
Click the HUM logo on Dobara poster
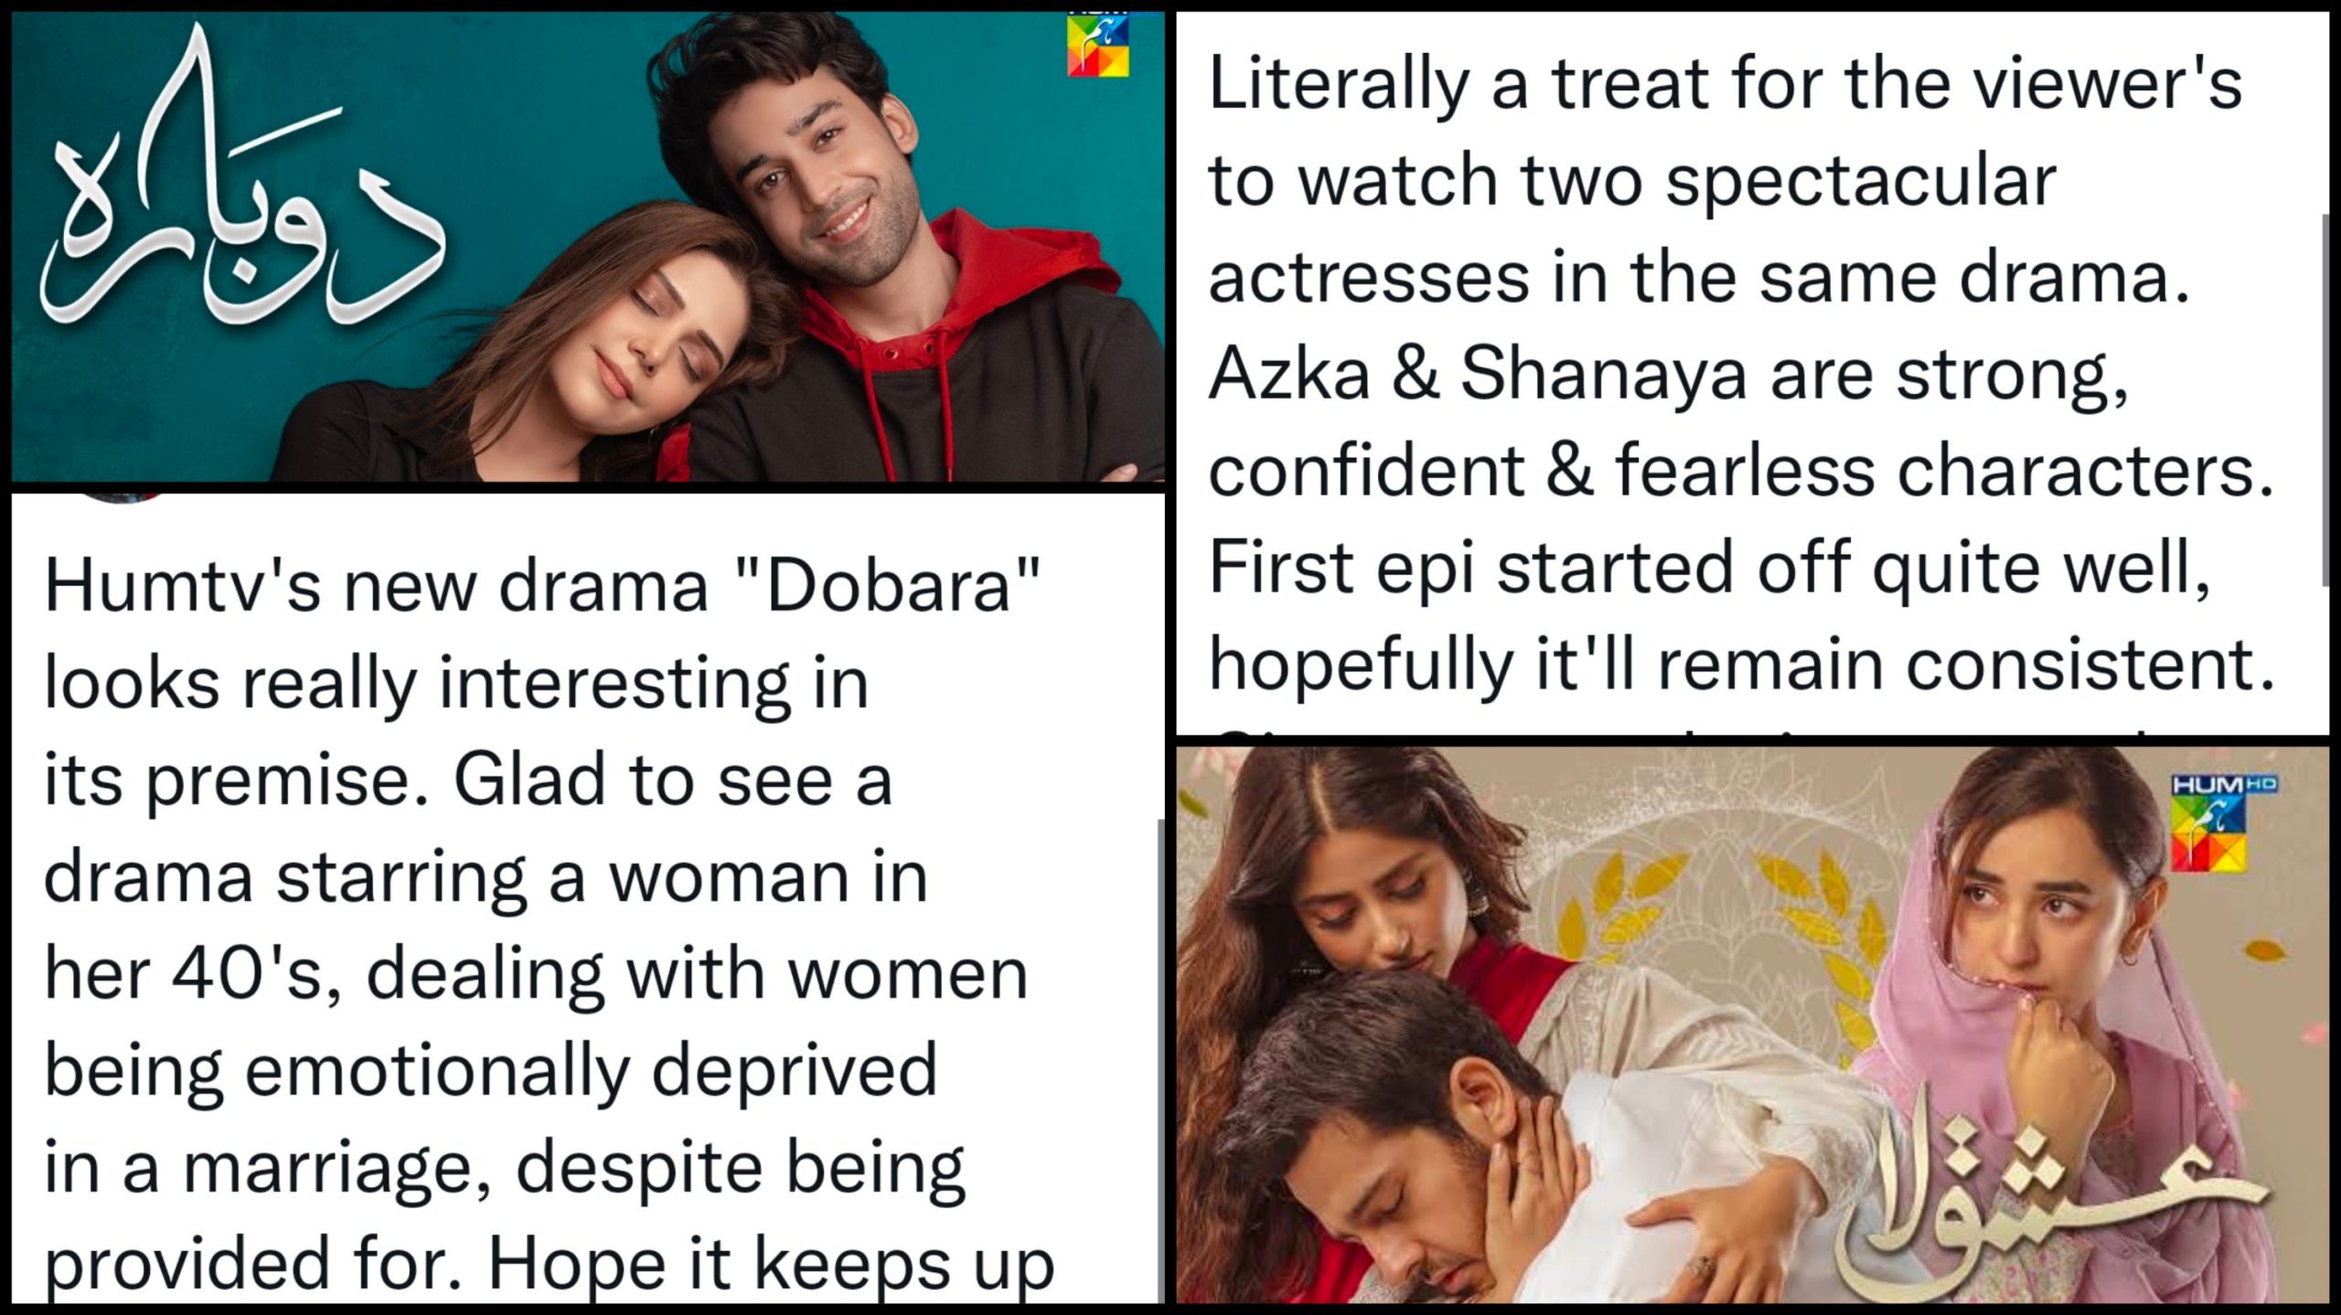pos(1098,43)
